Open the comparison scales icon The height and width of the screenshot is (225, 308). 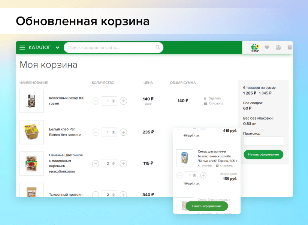click(x=278, y=48)
